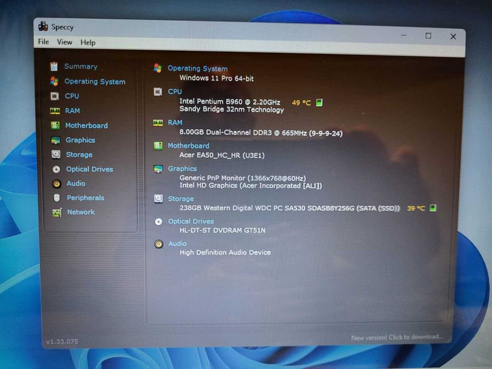
Task: Click the Optical Drives disc icon in summary
Action: click(x=159, y=222)
